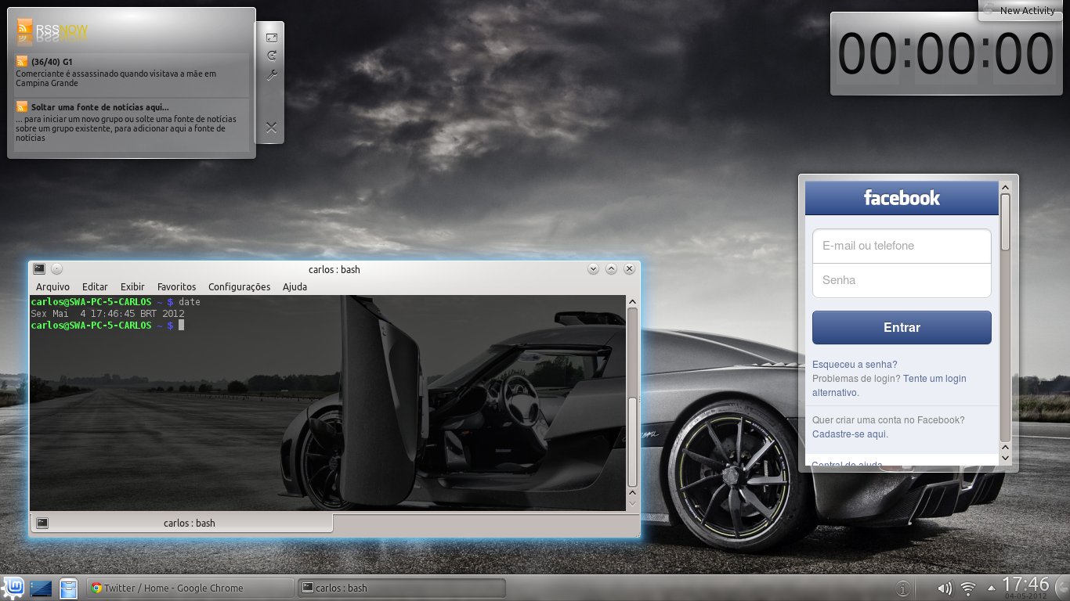Open the Configurações menu in Konsole
Screen dimensions: 1070x601
point(239,287)
